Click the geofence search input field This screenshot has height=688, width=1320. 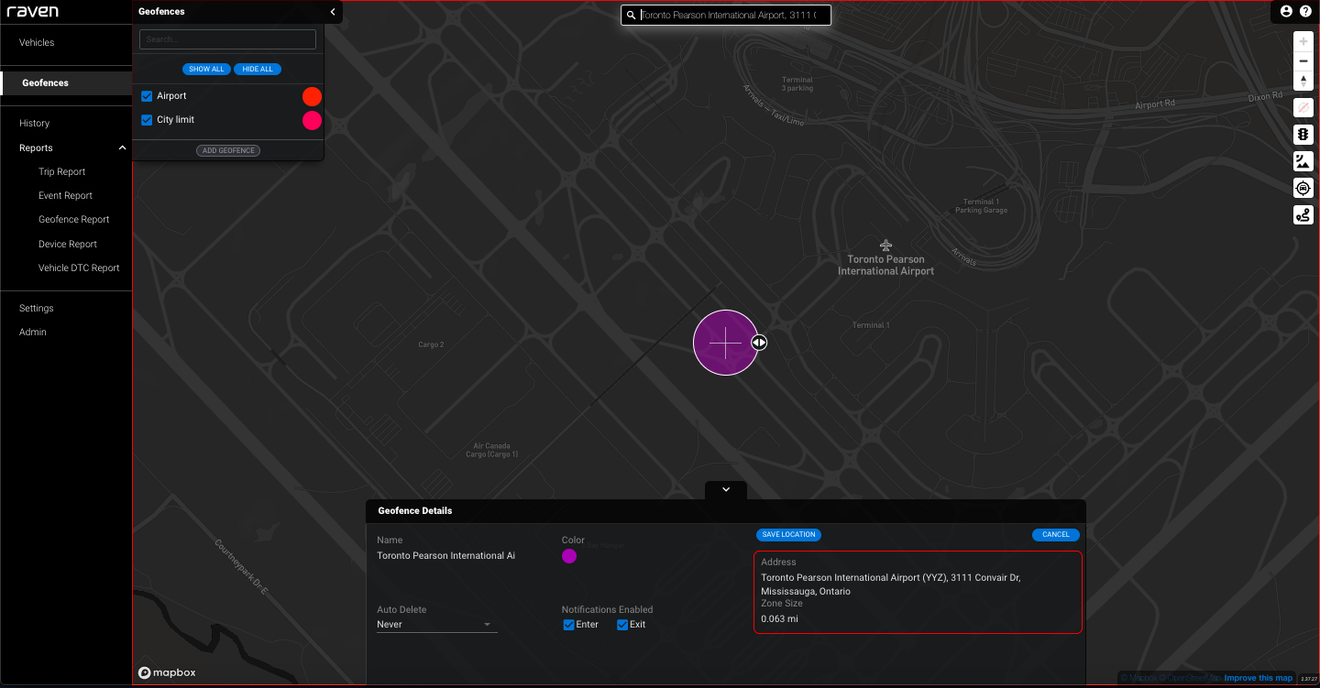227,39
